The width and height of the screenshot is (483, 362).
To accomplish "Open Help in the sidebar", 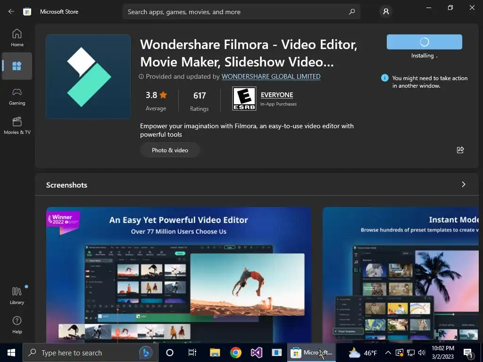I will (17, 325).
